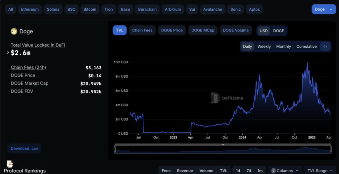Open the Doge chain dropdown
339x174 pixels.
[324, 9]
